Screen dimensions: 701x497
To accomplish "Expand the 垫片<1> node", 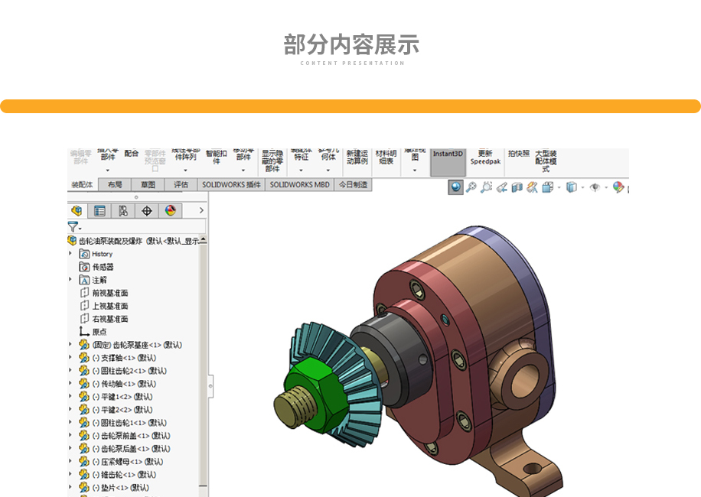I will click(70, 487).
